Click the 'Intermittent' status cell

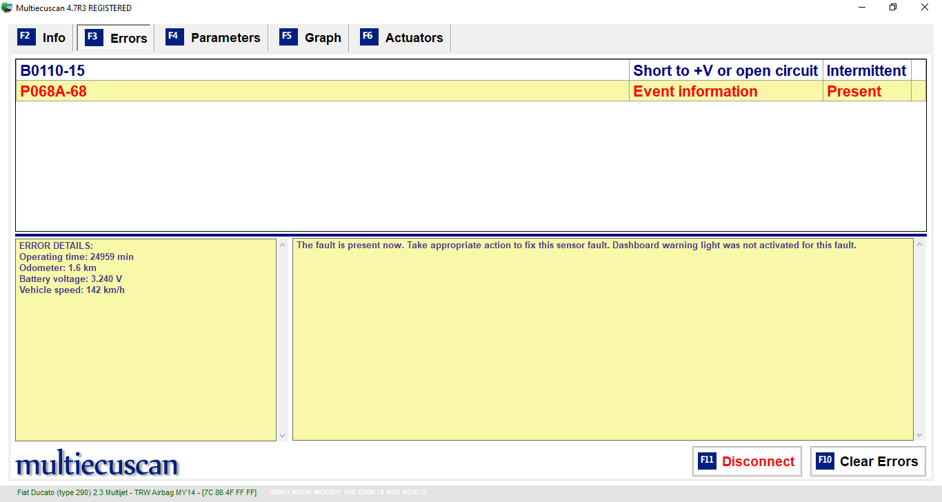point(866,70)
